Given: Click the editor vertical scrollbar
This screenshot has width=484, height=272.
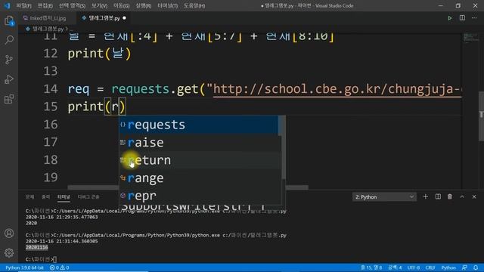Looking at the screenshot, I should (x=481, y=116).
